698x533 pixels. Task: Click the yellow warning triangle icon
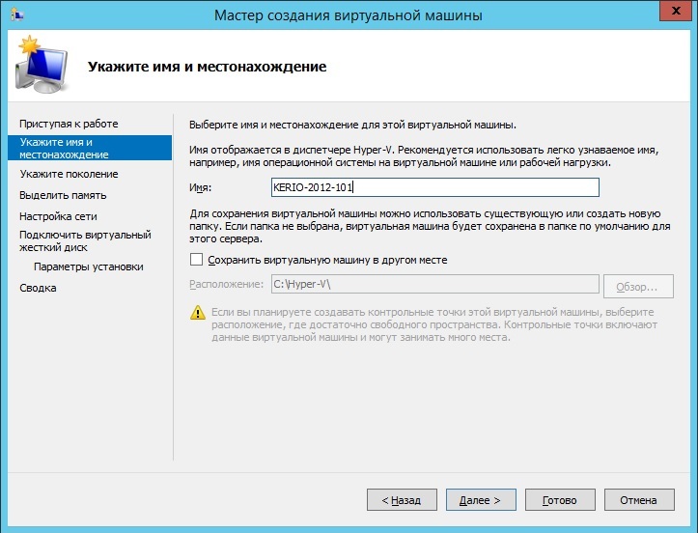tap(198, 313)
